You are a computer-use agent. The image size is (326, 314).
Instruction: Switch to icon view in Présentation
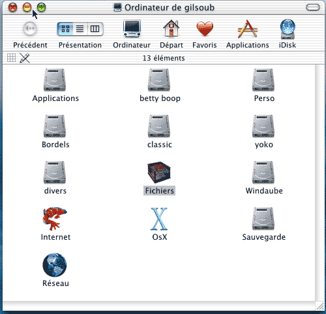[65, 29]
